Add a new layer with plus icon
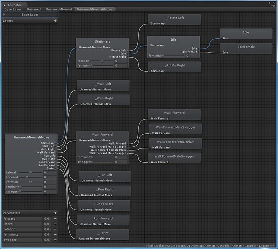Screen dimensions: 278x249 (55, 21)
